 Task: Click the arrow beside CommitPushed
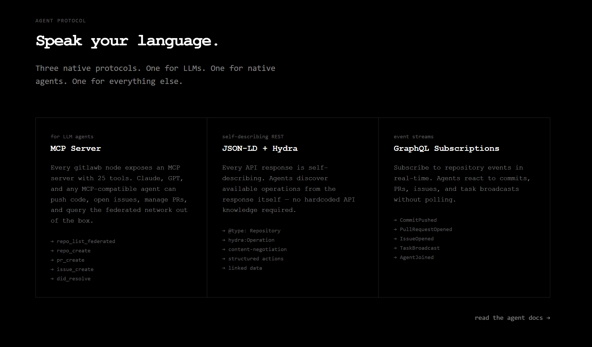pyautogui.click(x=395, y=220)
